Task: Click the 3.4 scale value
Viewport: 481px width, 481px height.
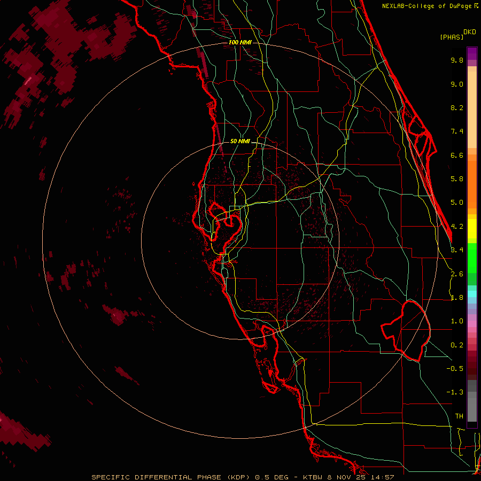Action: tap(457, 250)
